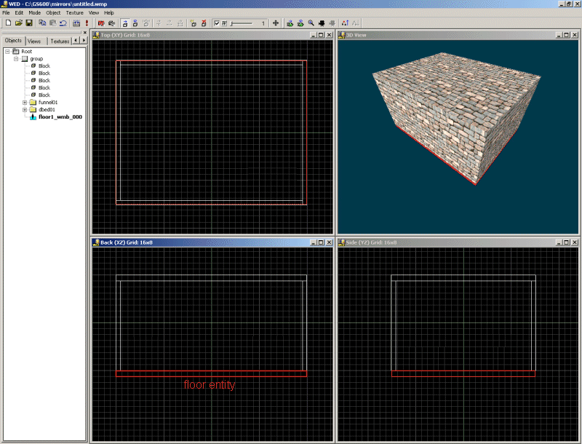
Task: Select the first Block under group
Action: (x=44, y=66)
